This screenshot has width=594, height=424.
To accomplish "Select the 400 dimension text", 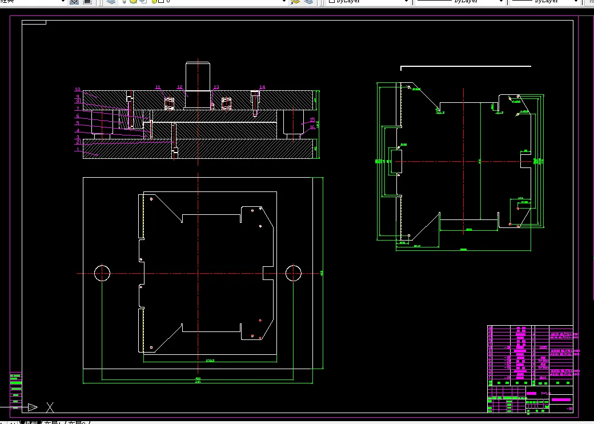I will tap(198, 378).
